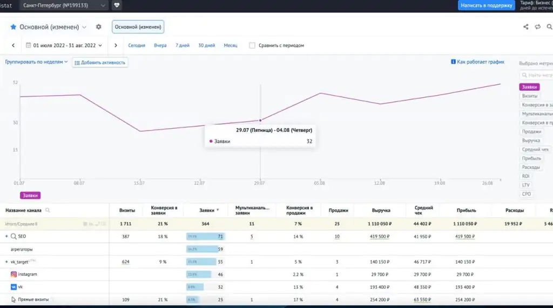This screenshot has height=308, width=553.
Task: Select the Сегодня period
Action: tap(137, 45)
